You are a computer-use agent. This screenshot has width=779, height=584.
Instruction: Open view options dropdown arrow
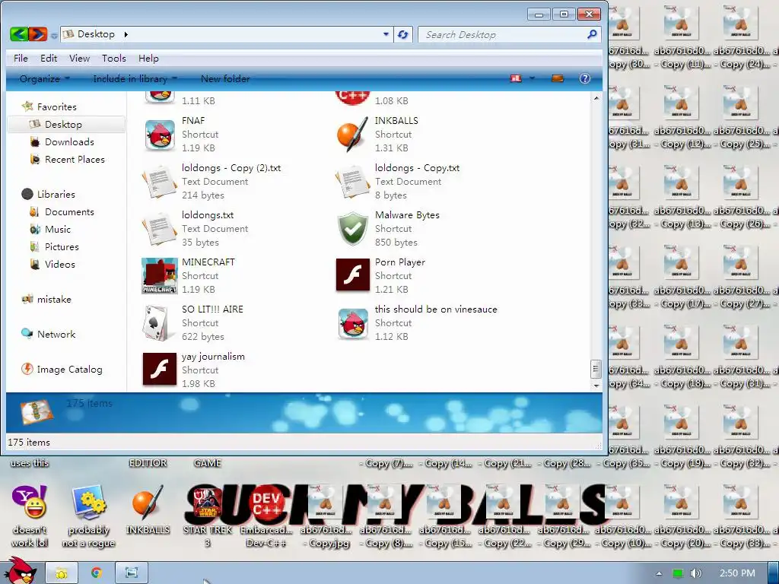tap(532, 78)
